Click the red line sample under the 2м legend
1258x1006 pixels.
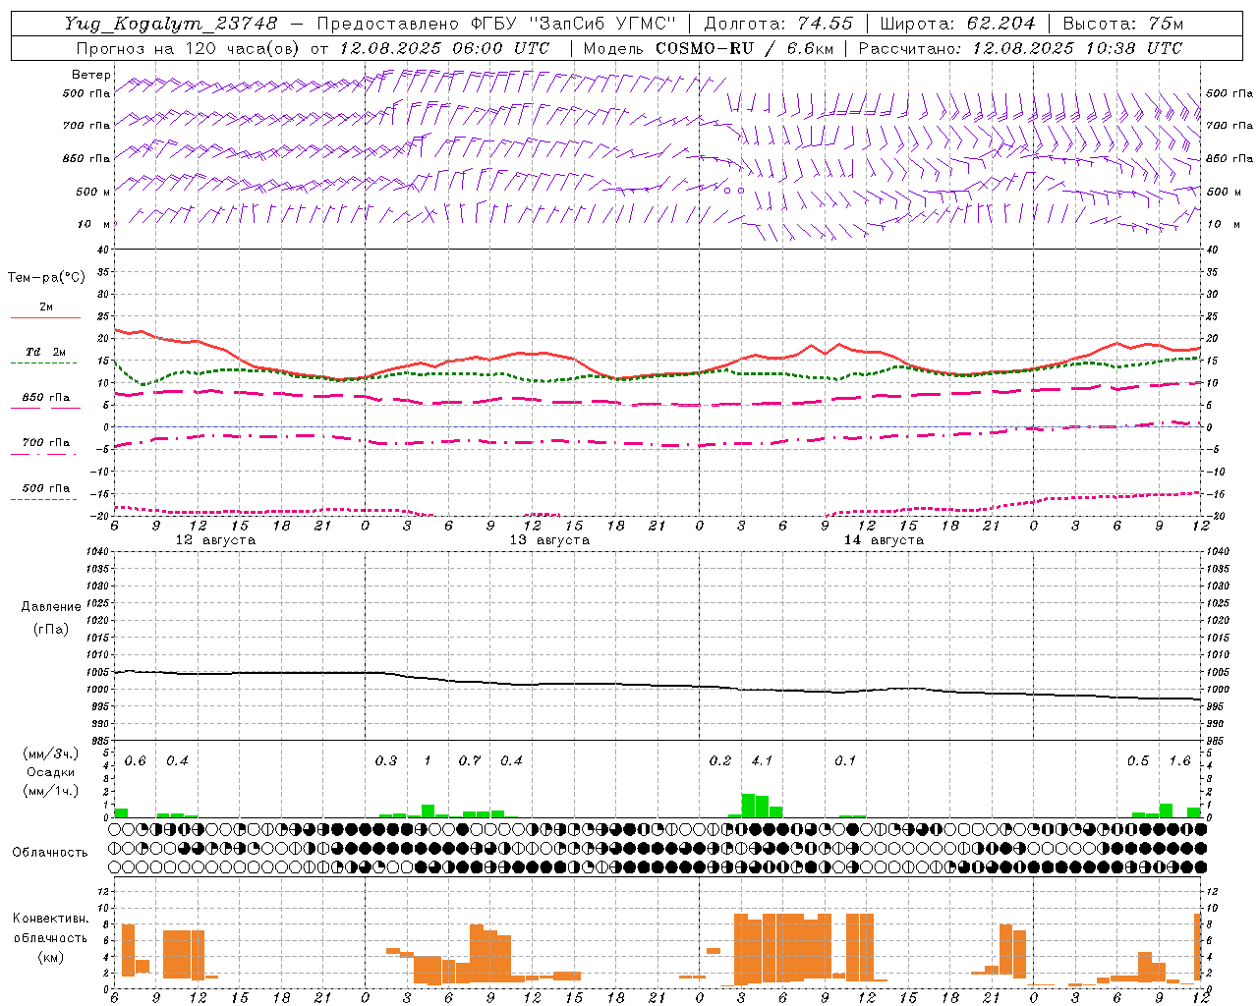pyautogui.click(x=45, y=318)
